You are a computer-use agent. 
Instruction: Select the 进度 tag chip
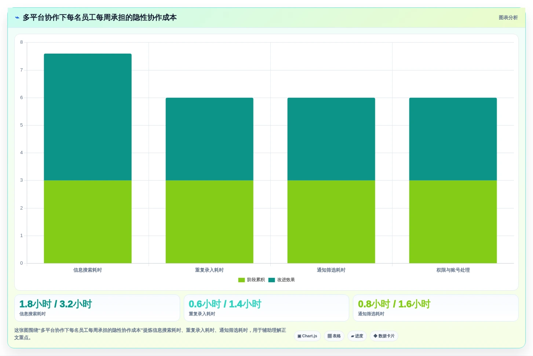pos(357,336)
